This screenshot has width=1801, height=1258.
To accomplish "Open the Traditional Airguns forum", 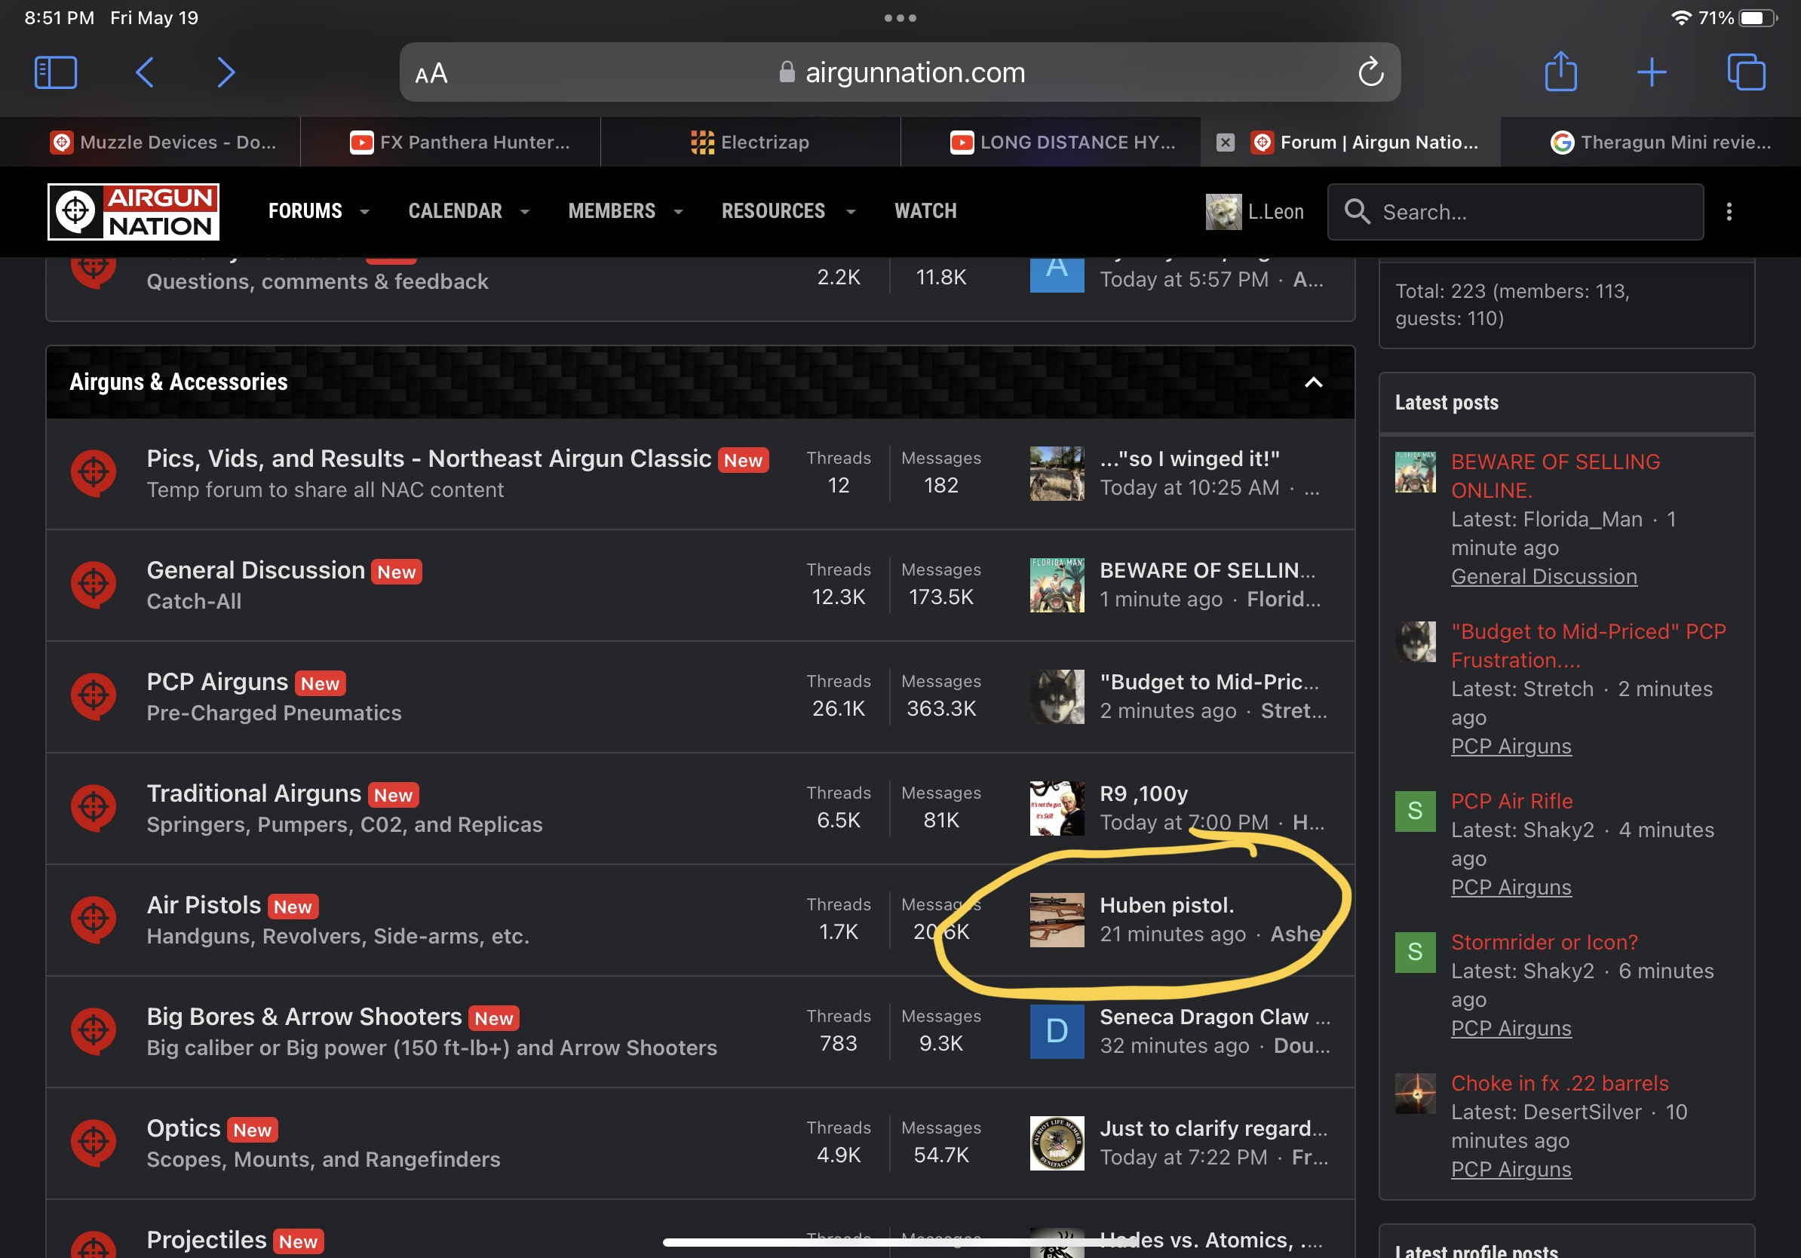I will point(254,793).
